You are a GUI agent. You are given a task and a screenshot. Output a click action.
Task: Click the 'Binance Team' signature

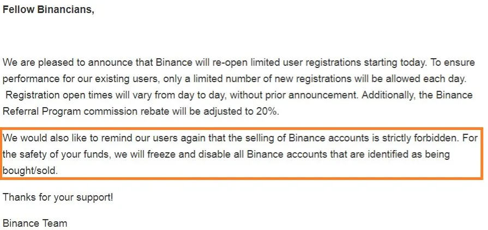(35, 223)
